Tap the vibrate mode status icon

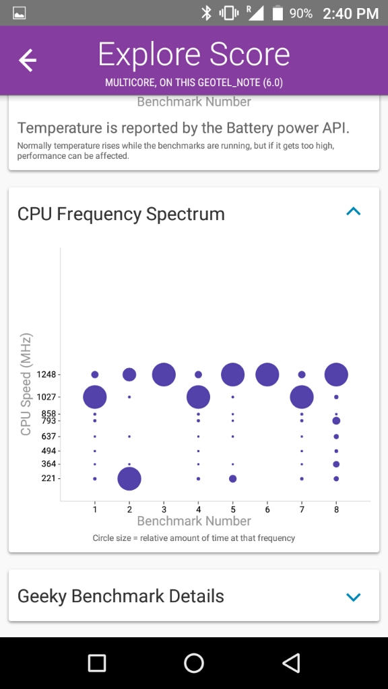coord(229,13)
